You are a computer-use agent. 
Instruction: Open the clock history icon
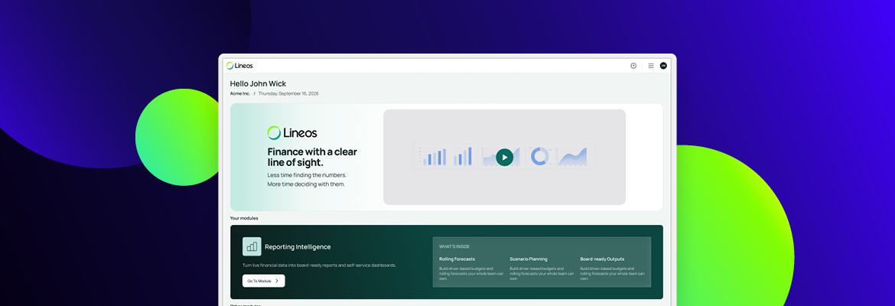click(x=633, y=66)
